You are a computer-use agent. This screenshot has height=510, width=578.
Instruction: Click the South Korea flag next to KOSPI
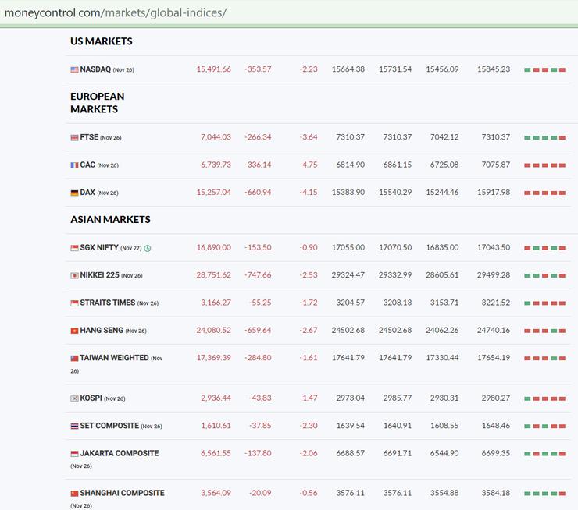[x=74, y=398]
